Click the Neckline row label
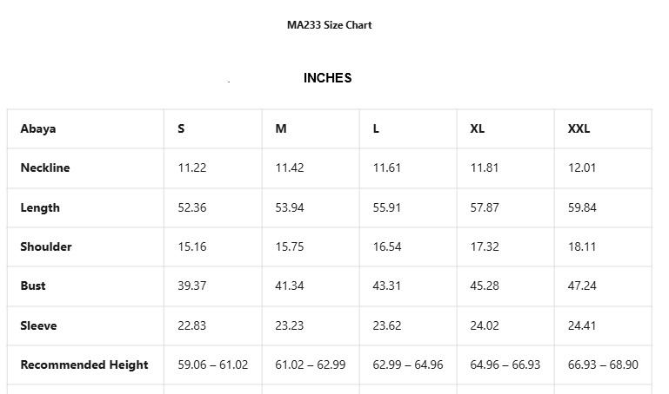This screenshot has height=394, width=669. pyautogui.click(x=45, y=167)
